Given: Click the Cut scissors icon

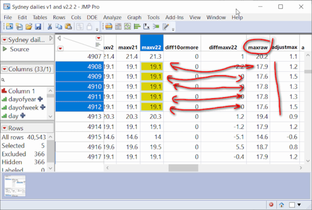Looking at the screenshot, I should pos(50,27).
